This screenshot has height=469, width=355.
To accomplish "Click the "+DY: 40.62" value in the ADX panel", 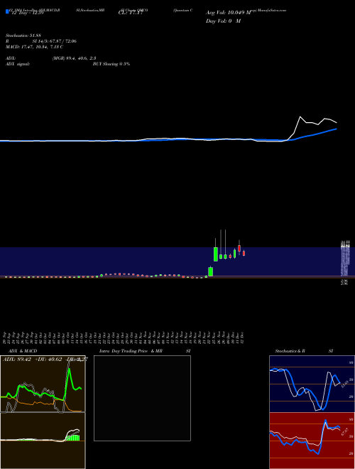I will 49,360.
